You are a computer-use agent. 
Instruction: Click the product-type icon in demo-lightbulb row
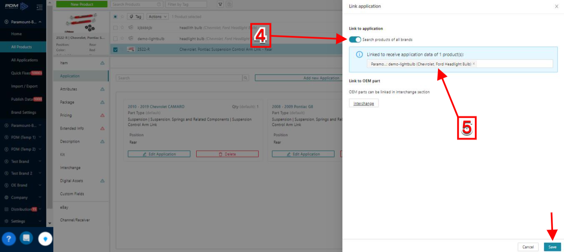(131, 38)
